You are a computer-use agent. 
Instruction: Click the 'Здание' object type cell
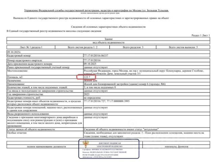(x=108, y=39)
